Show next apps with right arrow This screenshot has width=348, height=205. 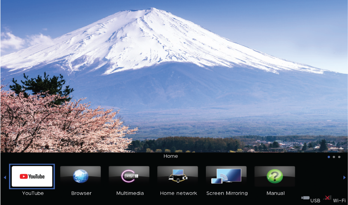[344, 178]
